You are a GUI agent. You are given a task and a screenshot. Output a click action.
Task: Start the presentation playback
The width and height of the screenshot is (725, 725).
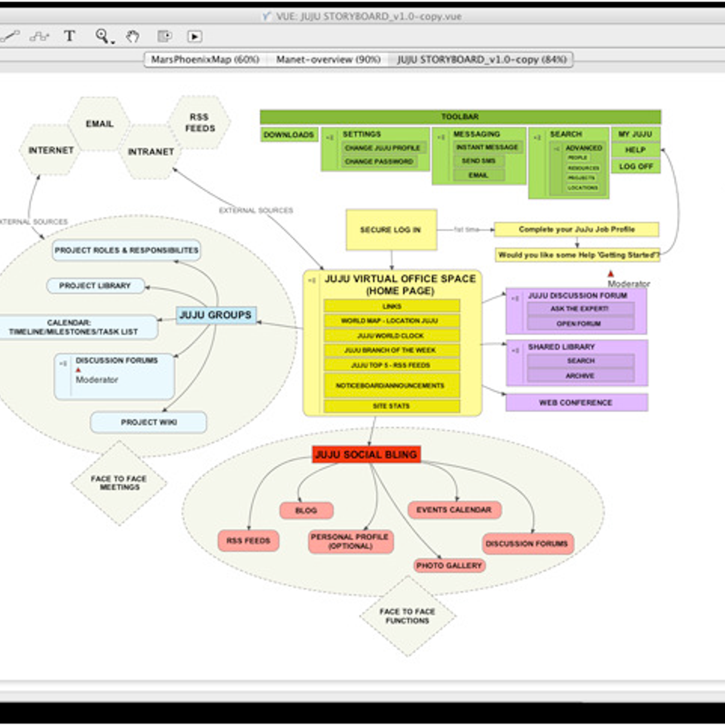coord(194,36)
